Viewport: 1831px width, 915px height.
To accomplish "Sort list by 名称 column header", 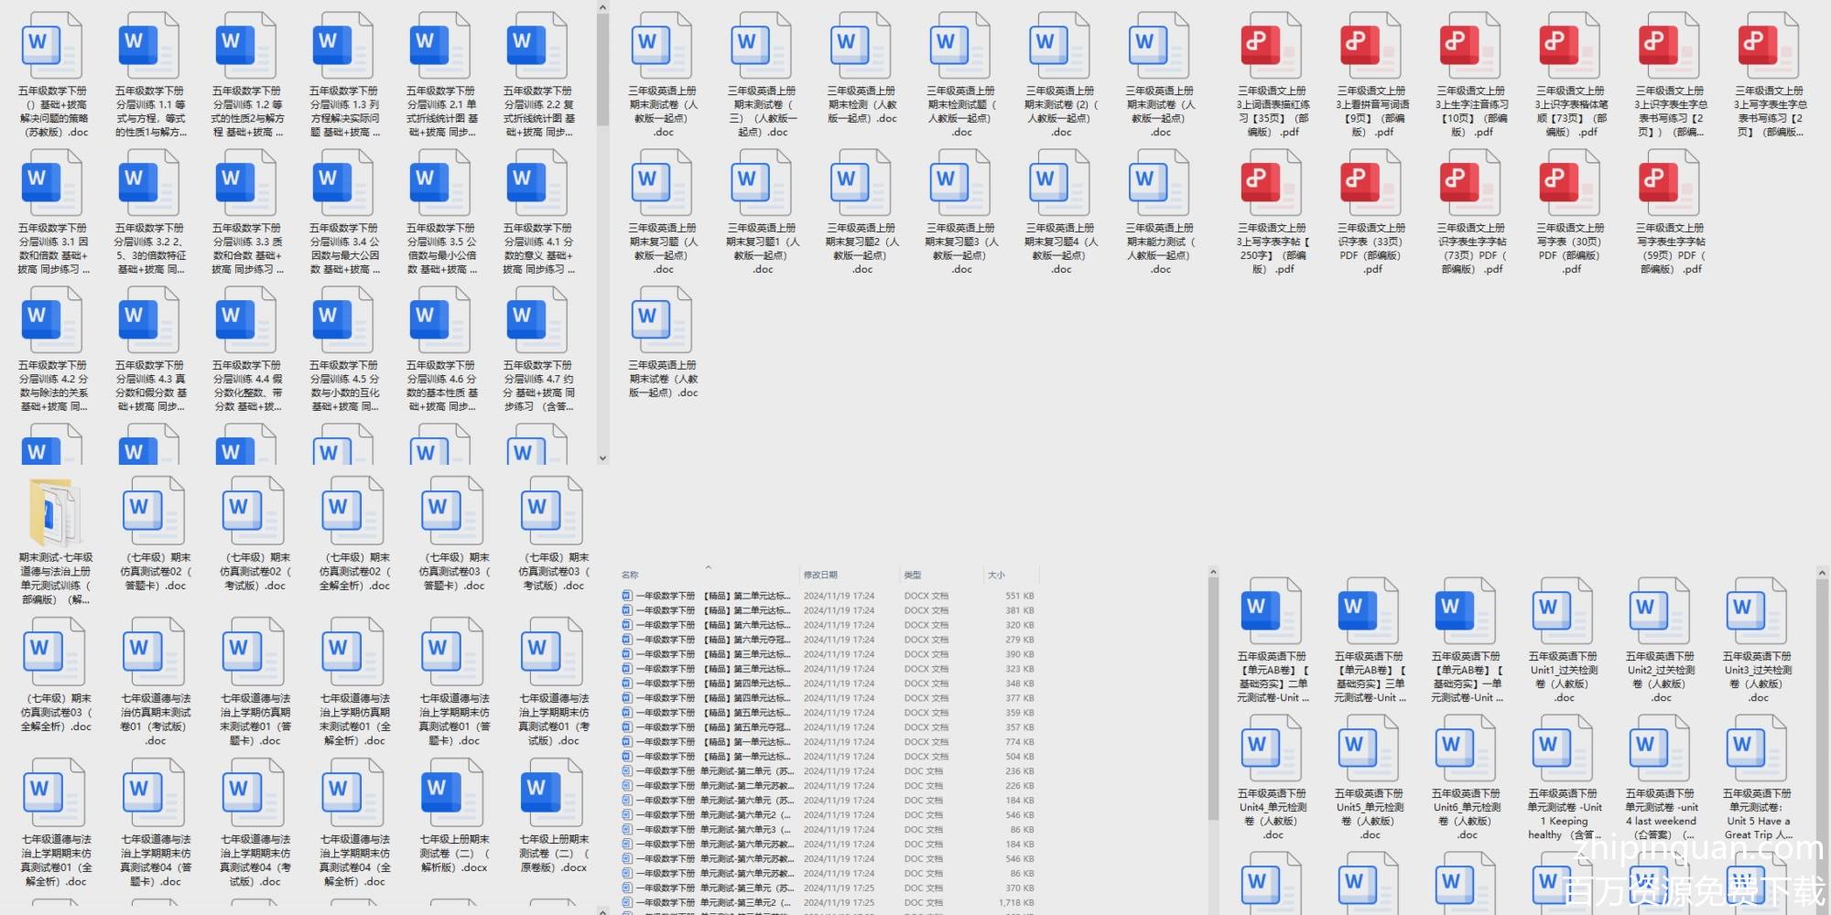I will [630, 576].
